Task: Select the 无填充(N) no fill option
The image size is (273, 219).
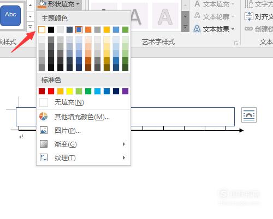Action: click(x=84, y=102)
